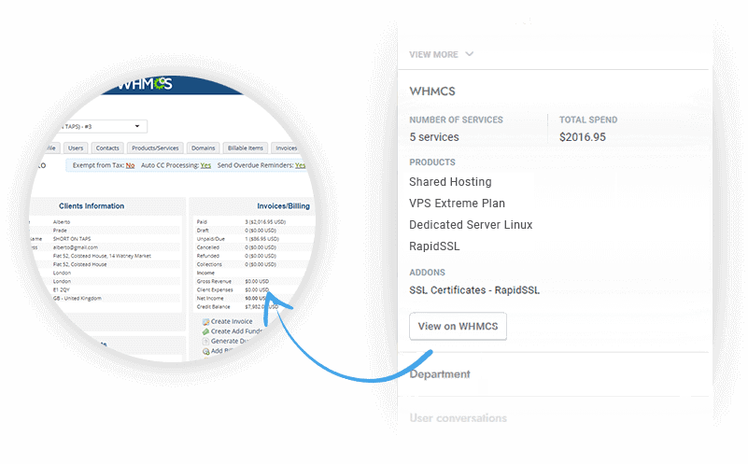Expand the VIEW MORE chevron

(469, 54)
